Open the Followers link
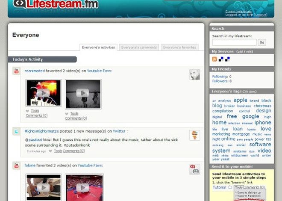The width and height of the screenshot is (282, 201). pyautogui.click(x=220, y=81)
